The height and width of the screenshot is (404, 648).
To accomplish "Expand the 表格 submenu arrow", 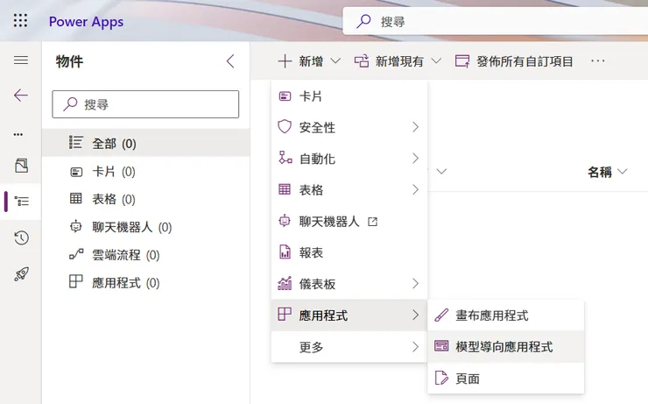I will pyautogui.click(x=415, y=190).
